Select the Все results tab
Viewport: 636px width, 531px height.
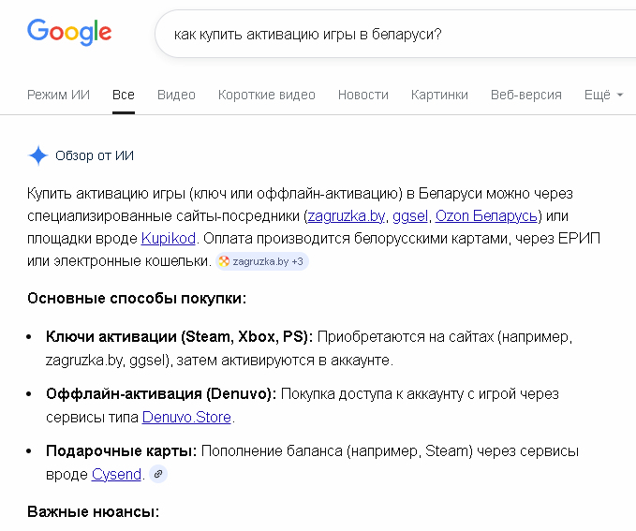click(124, 95)
